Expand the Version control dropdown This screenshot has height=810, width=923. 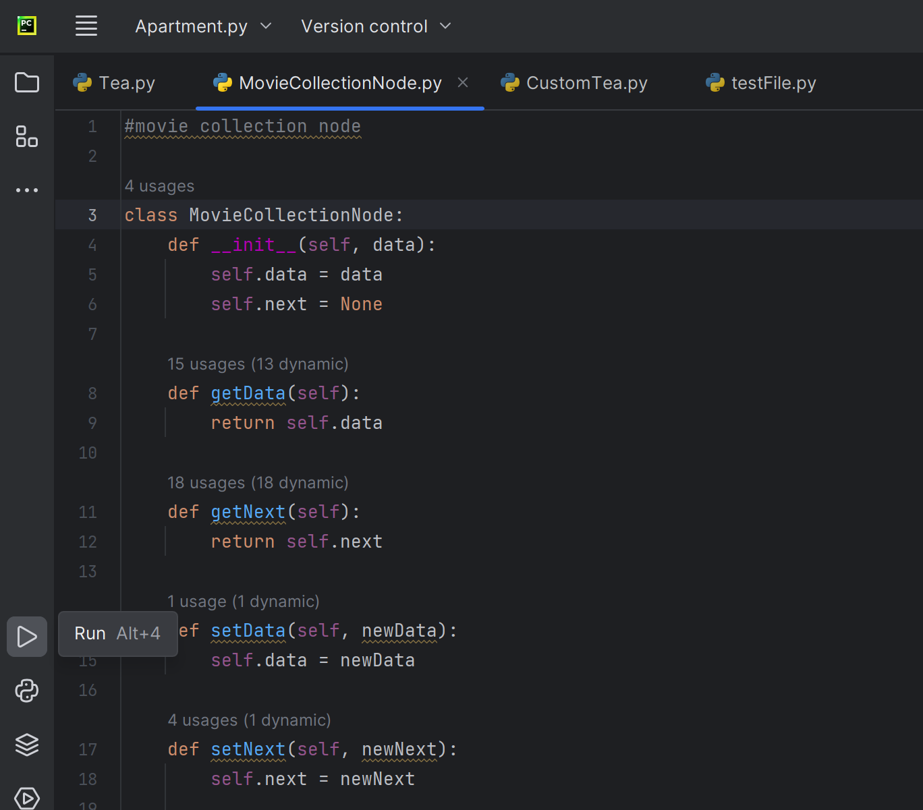(376, 26)
